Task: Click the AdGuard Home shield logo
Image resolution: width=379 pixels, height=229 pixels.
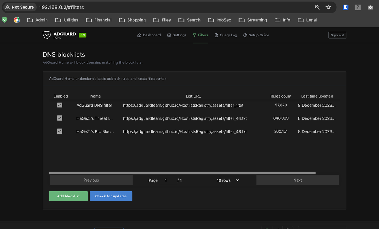Action: pos(47,35)
